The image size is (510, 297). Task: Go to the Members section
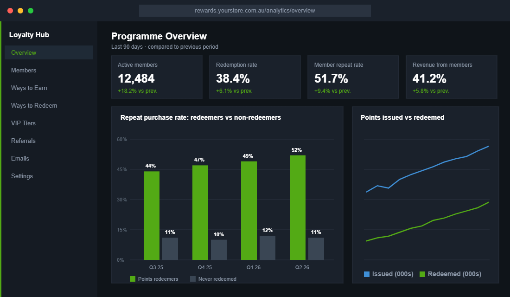click(49, 70)
